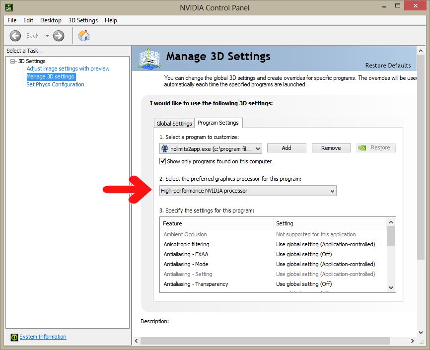Click the System Information icon
This screenshot has height=350, width=430.
point(14,337)
